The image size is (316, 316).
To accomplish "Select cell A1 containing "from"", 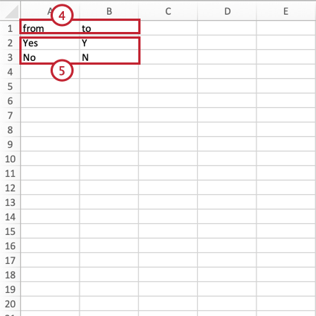I will coord(50,28).
